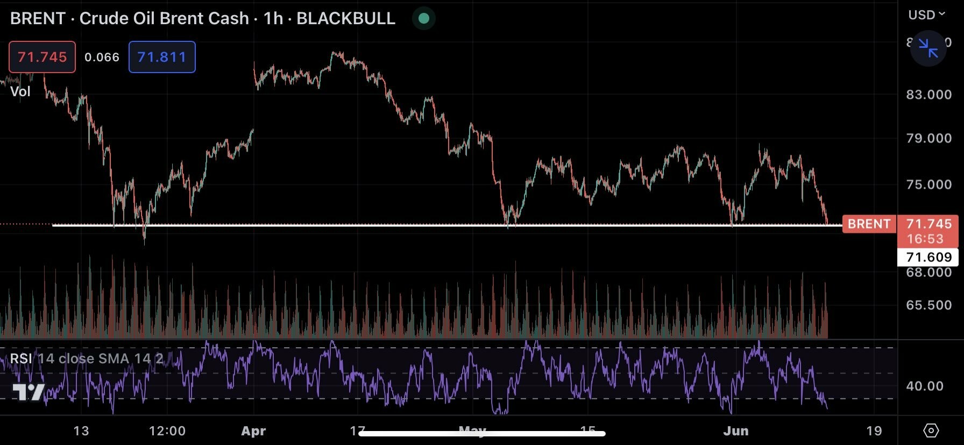Click the red 71.745 sell price button
The width and height of the screenshot is (964, 445).
[42, 57]
